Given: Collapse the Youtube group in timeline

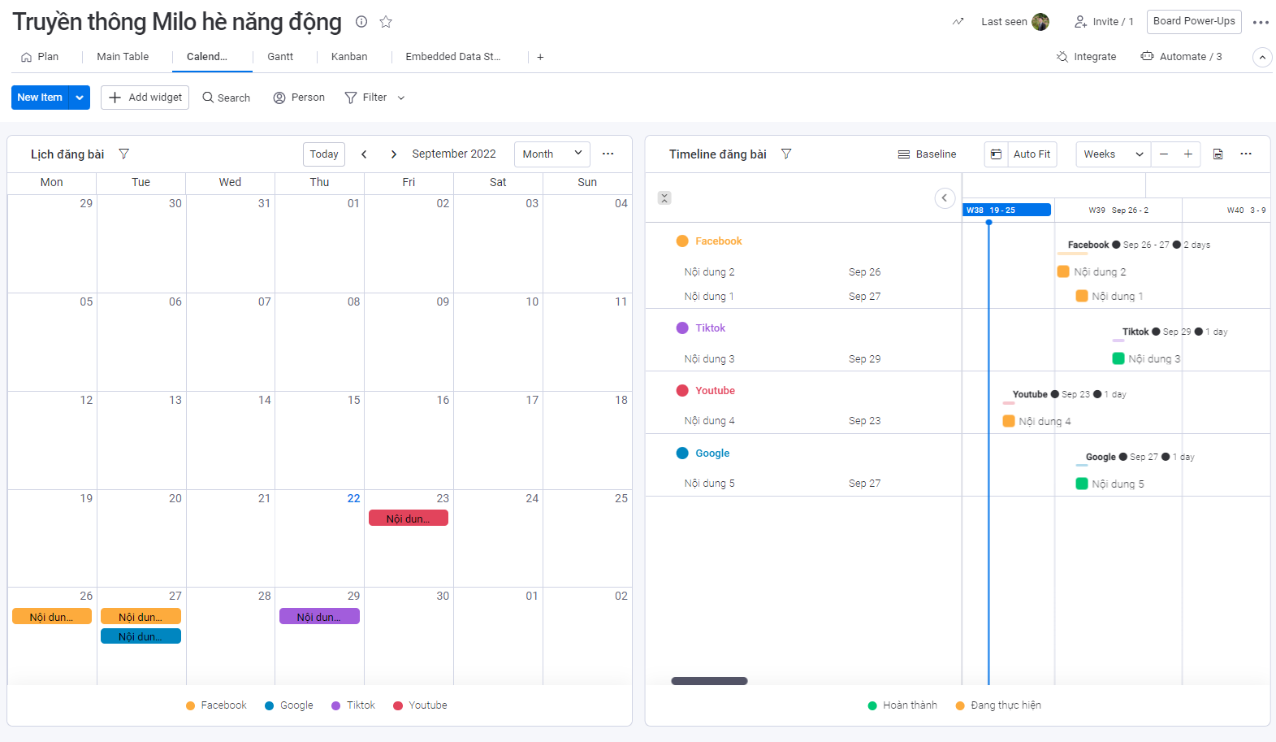Looking at the screenshot, I should pos(682,391).
